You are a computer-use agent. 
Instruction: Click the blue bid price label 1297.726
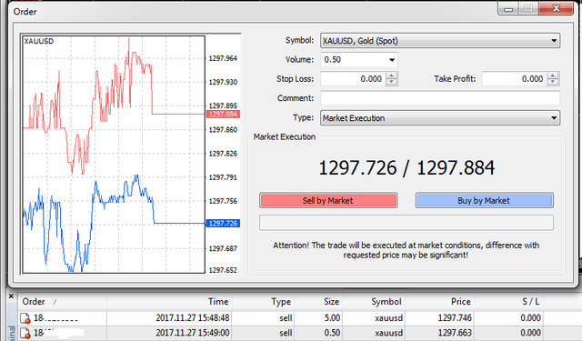coord(223,224)
